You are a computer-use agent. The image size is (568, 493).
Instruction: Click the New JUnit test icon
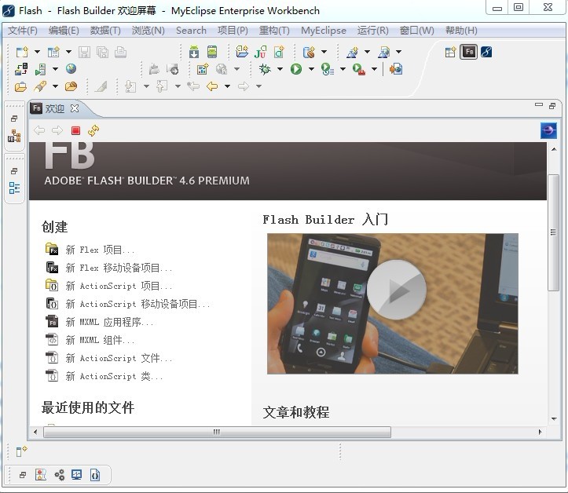coord(261,52)
